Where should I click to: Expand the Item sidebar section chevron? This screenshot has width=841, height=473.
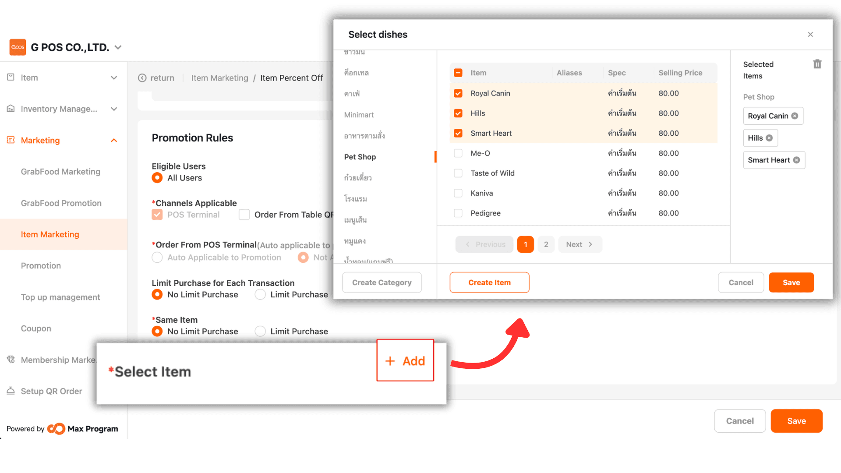tap(114, 78)
